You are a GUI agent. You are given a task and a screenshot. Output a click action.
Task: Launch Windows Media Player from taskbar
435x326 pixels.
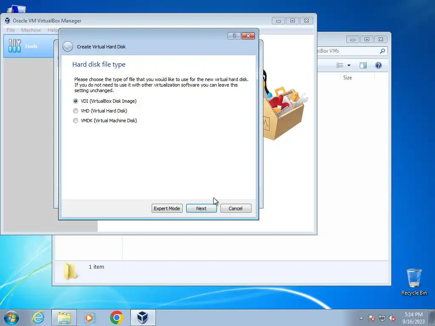(x=90, y=318)
